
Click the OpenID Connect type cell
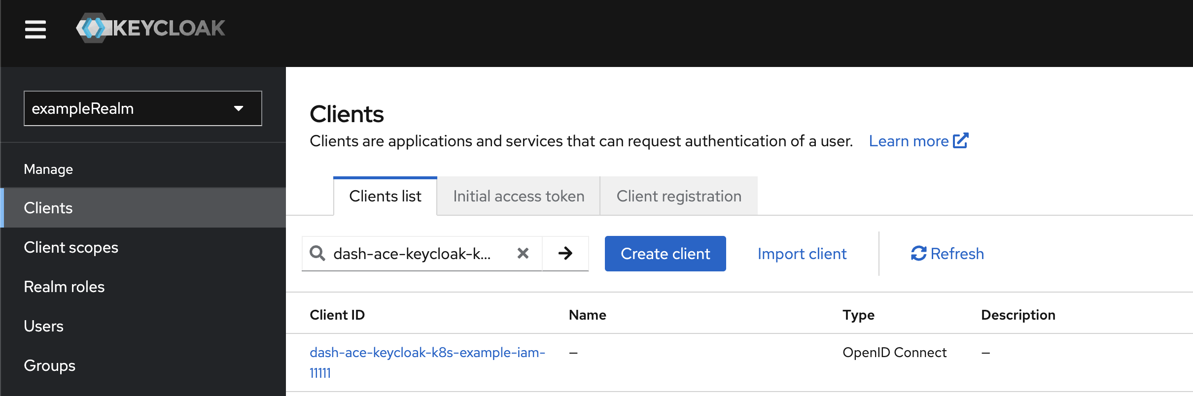pyautogui.click(x=894, y=353)
